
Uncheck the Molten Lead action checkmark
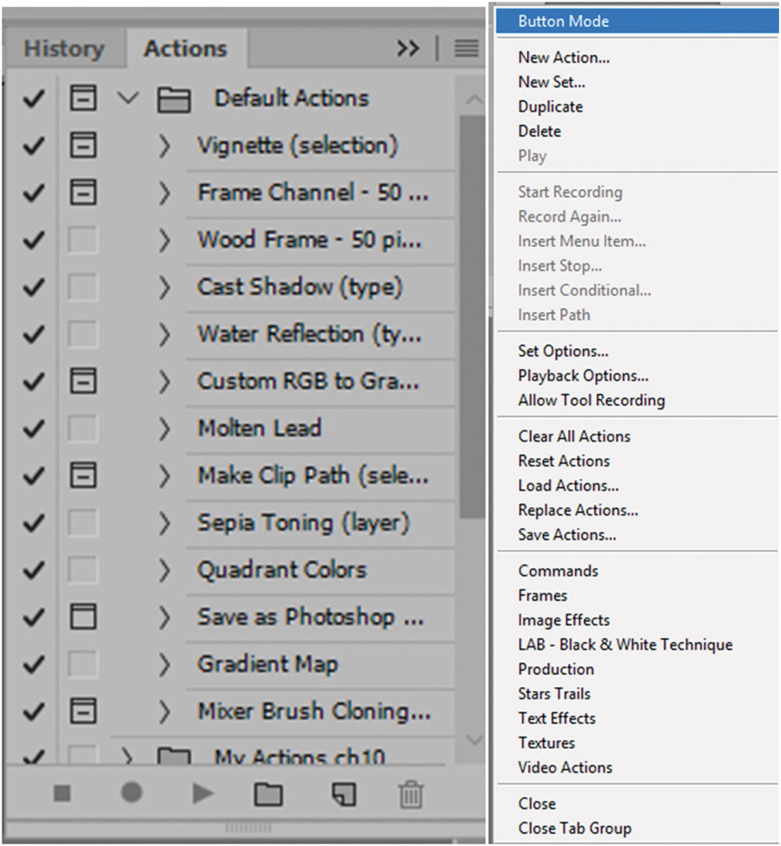(x=34, y=429)
